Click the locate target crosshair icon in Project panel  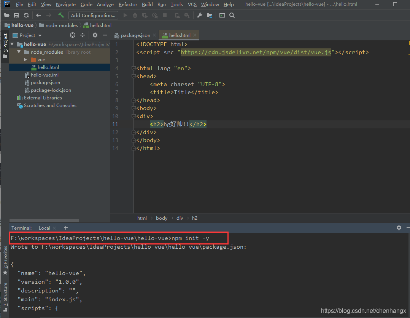pyautogui.click(x=72, y=35)
